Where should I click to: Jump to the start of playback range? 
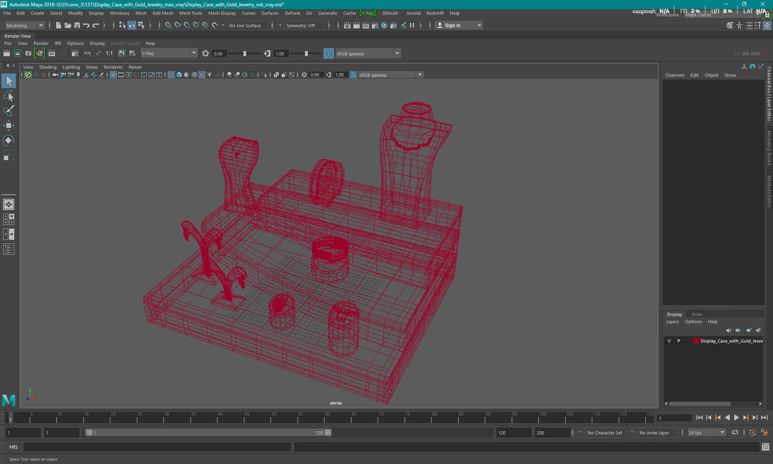699,418
